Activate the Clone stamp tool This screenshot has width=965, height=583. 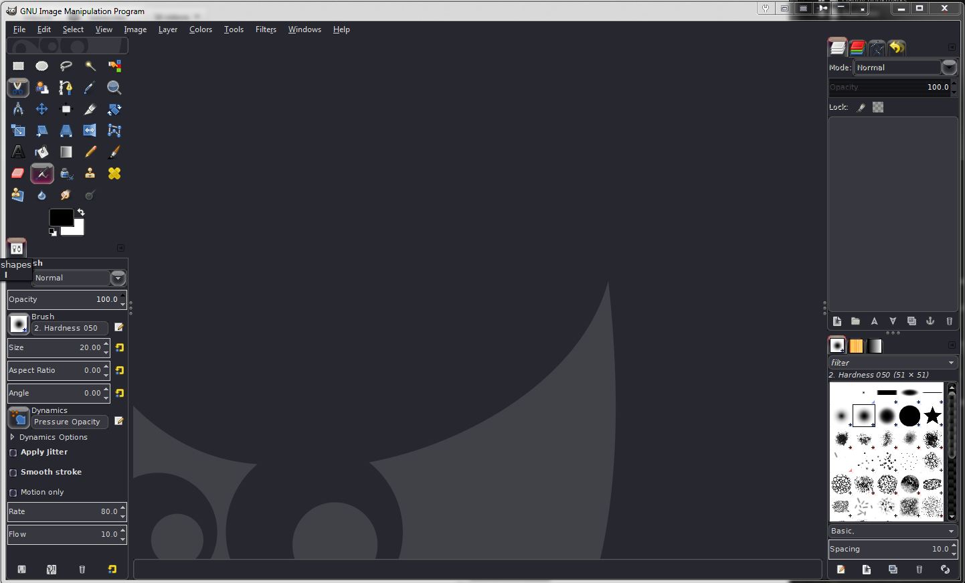click(90, 173)
